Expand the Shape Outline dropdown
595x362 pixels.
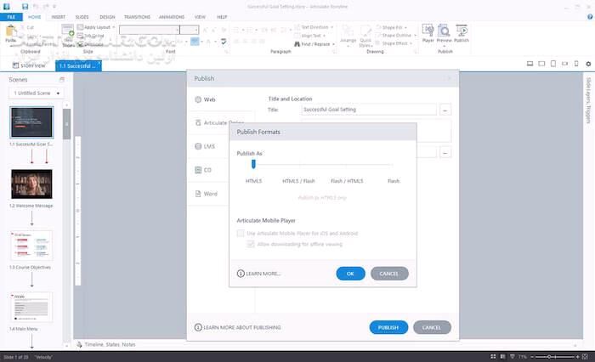(x=415, y=36)
